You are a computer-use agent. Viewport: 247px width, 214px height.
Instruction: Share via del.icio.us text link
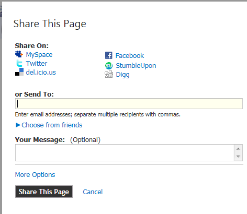pos(41,72)
